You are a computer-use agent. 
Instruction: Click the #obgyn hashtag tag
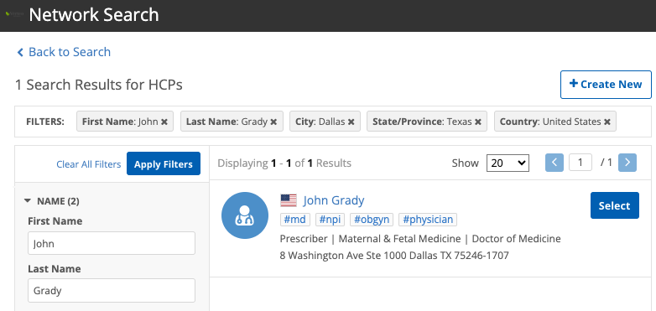(x=372, y=220)
